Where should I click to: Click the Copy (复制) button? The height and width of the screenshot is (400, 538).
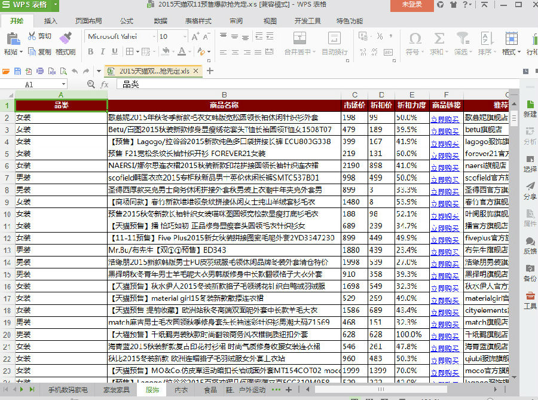point(39,52)
